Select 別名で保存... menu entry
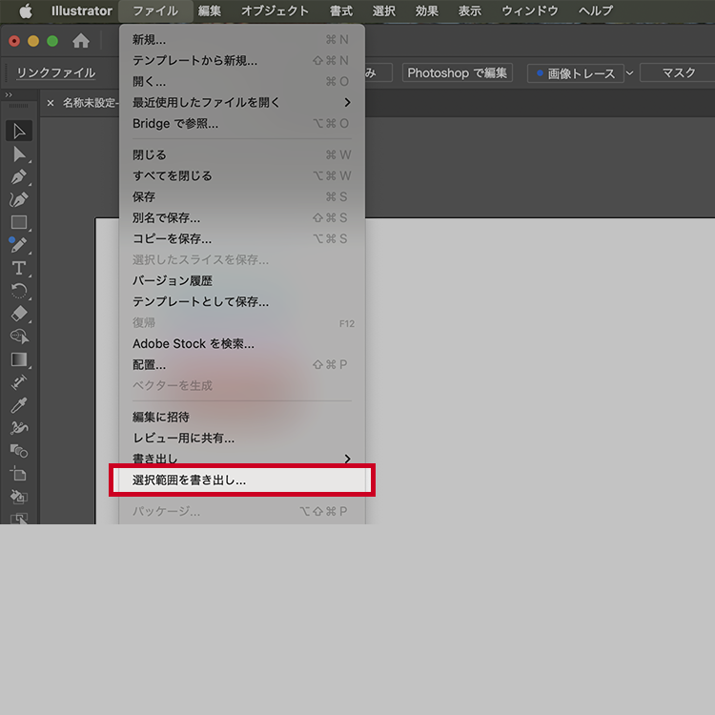The height and width of the screenshot is (715, 715). tap(166, 217)
